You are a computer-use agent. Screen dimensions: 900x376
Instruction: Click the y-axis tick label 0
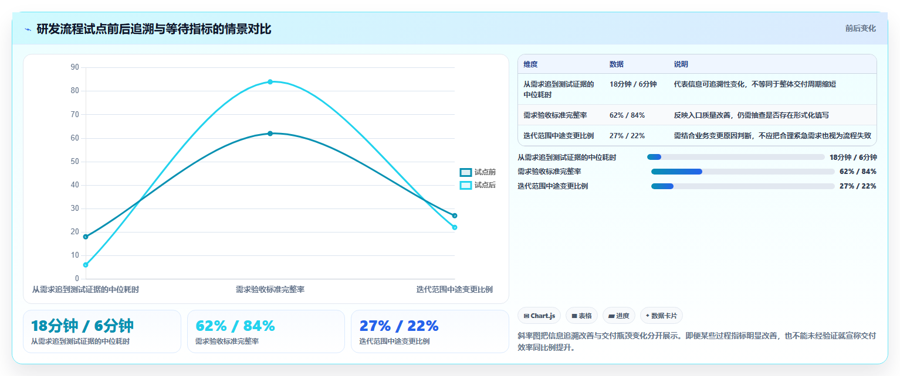tap(77, 279)
